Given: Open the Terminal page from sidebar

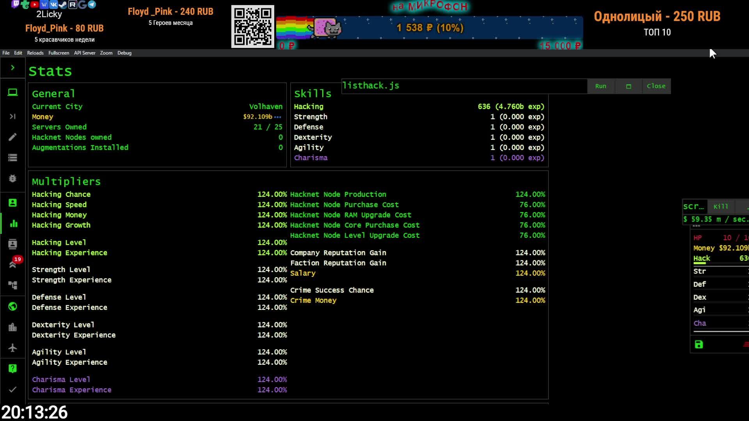Looking at the screenshot, I should (12, 116).
